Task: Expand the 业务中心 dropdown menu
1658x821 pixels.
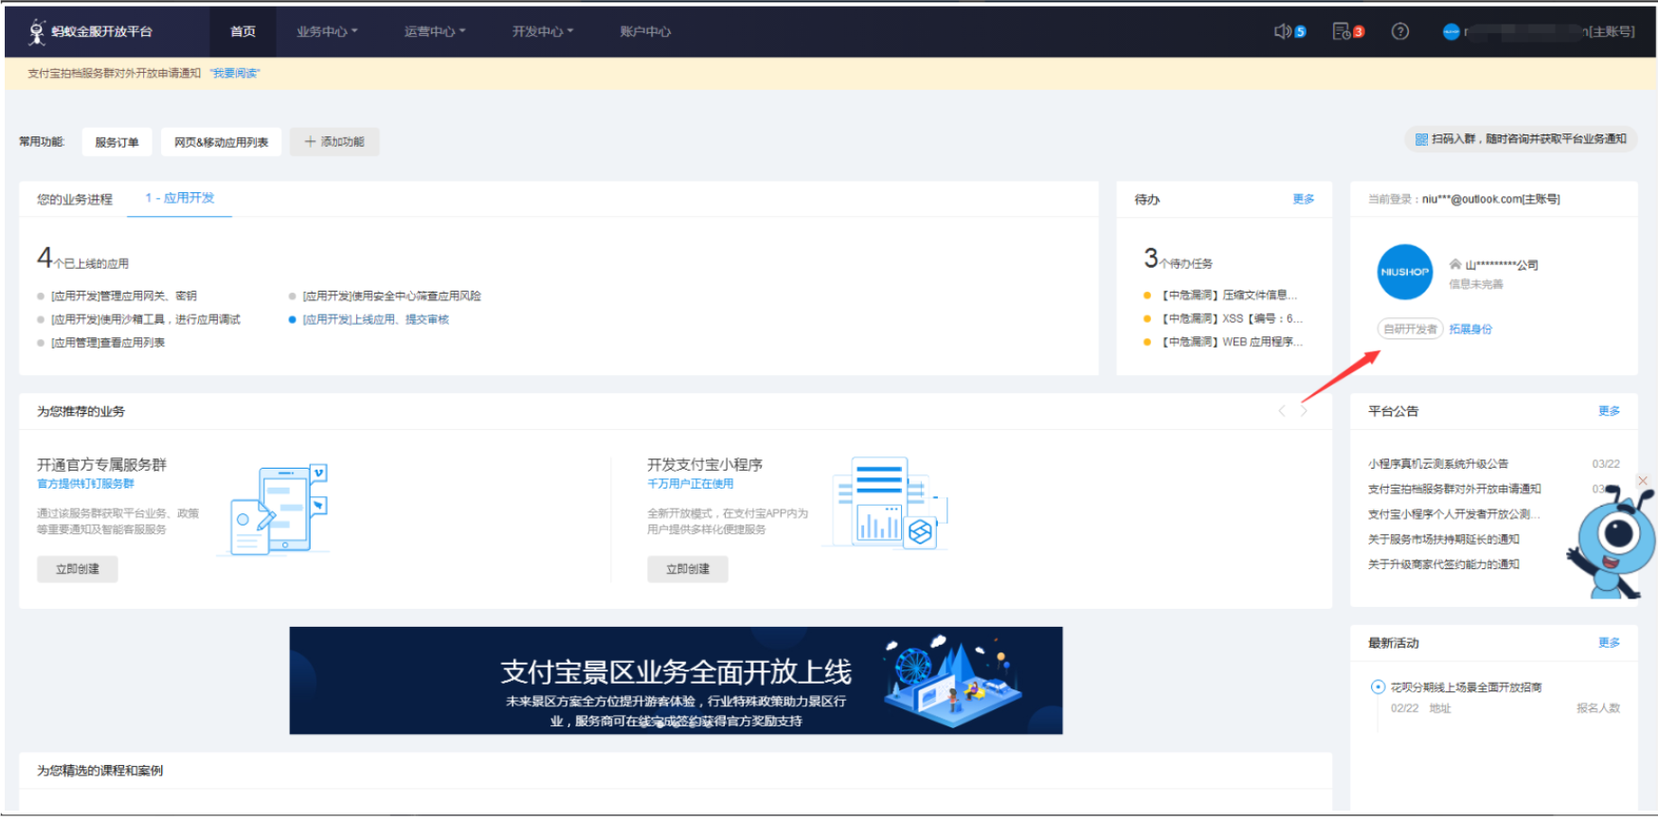Action: pos(327,31)
